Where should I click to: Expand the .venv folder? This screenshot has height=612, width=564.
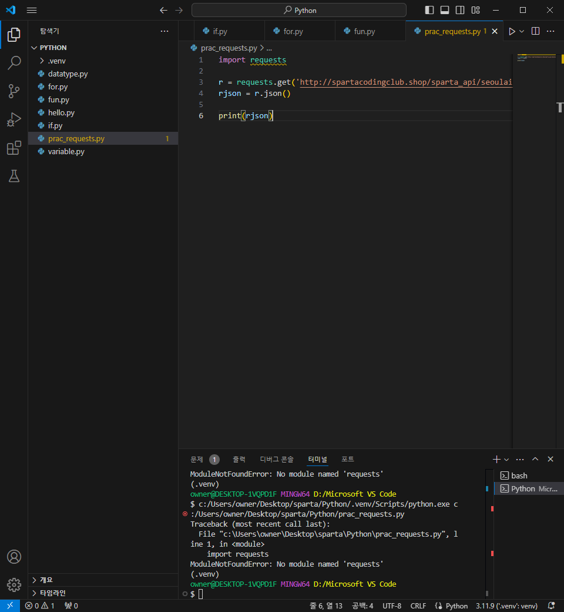click(103, 61)
